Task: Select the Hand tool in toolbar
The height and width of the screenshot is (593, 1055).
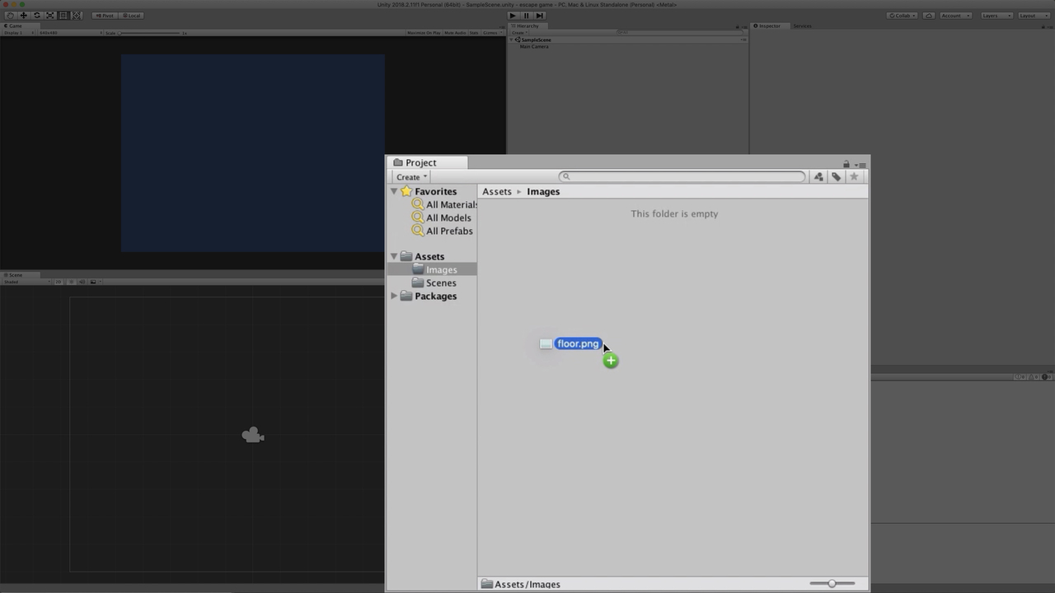Action: 10,16
